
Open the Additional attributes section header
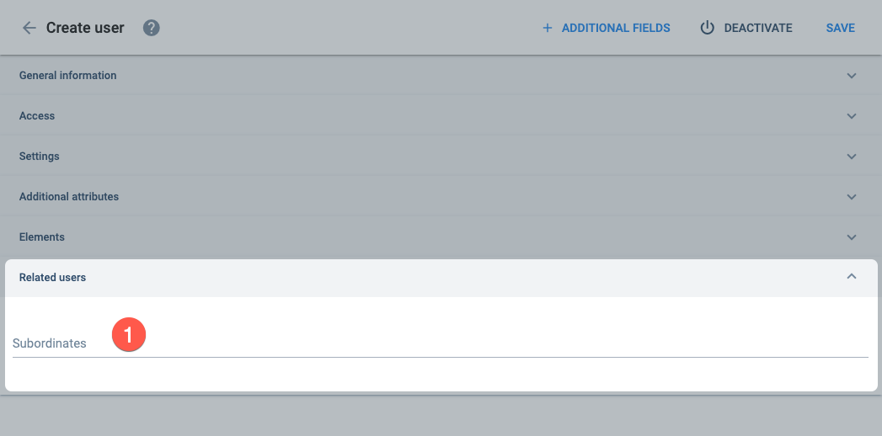tap(441, 197)
